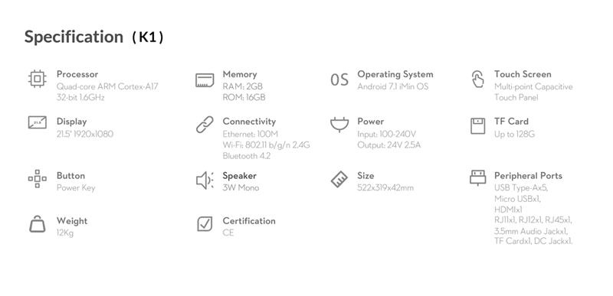613x296 pixels.
Task: Click the TF Card icon
Action: pos(477,126)
